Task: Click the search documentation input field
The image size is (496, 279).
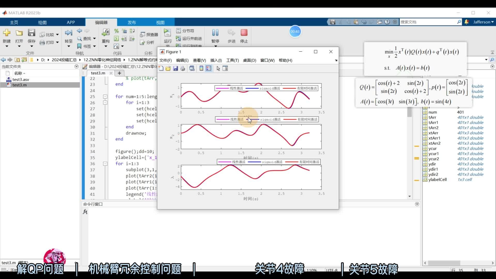Action: point(428,22)
